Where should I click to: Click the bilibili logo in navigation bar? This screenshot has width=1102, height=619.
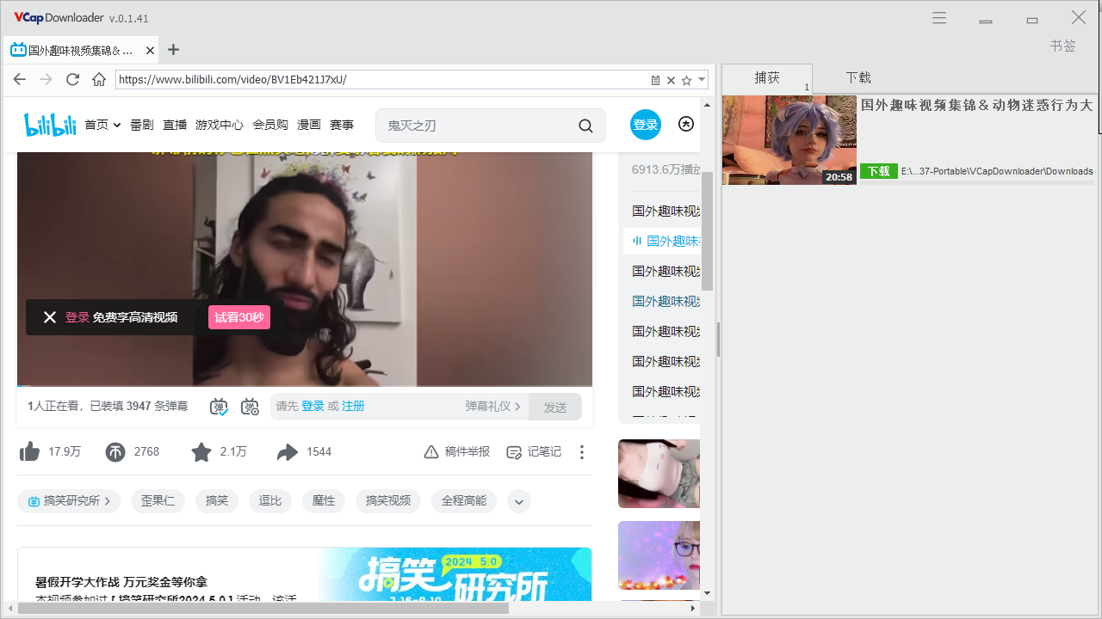(49, 124)
